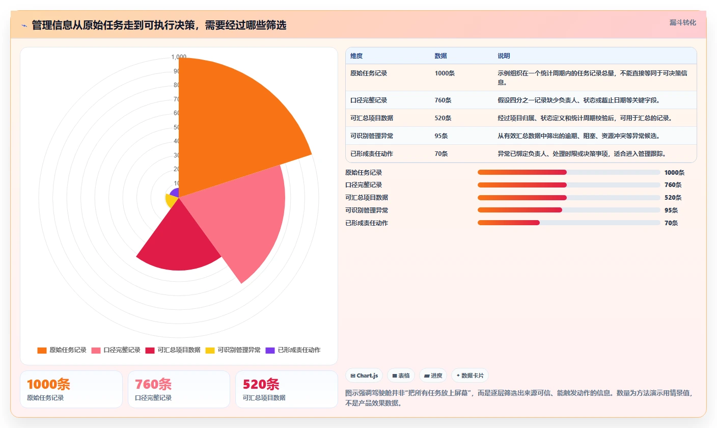This screenshot has width=717, height=428.
Task: Click the 已形成责任动作 progress bar
Action: click(569, 223)
